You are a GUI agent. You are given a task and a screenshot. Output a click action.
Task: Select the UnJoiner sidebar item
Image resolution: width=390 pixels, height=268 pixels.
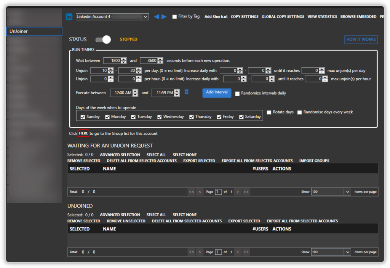34,32
